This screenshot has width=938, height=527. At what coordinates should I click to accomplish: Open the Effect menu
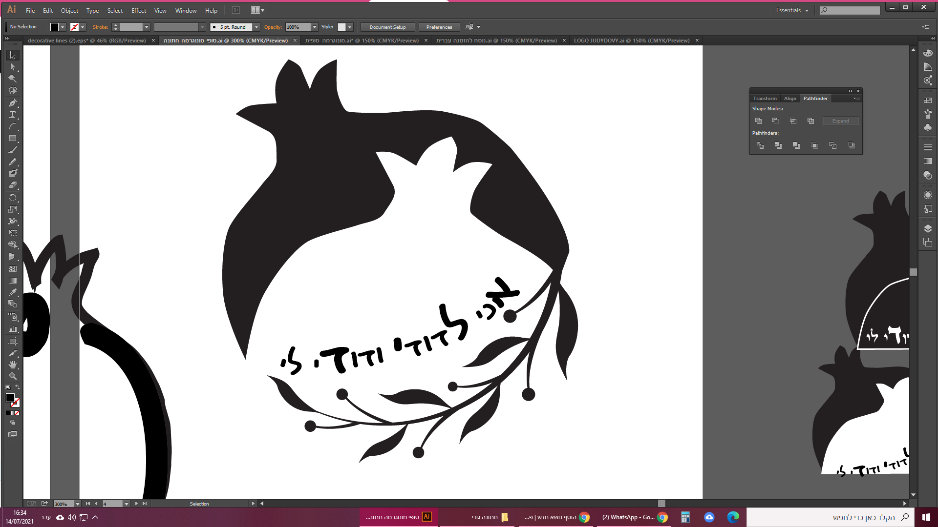[138, 10]
